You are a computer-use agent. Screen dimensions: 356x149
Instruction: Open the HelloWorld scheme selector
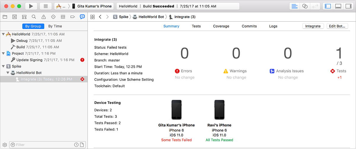point(61,6)
